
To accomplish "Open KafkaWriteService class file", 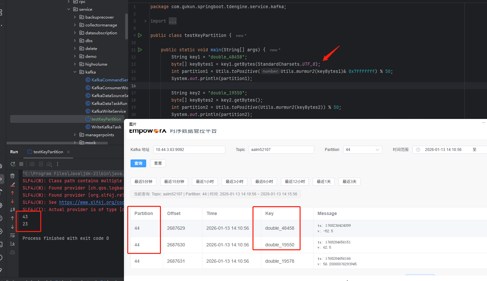I will pos(106,111).
